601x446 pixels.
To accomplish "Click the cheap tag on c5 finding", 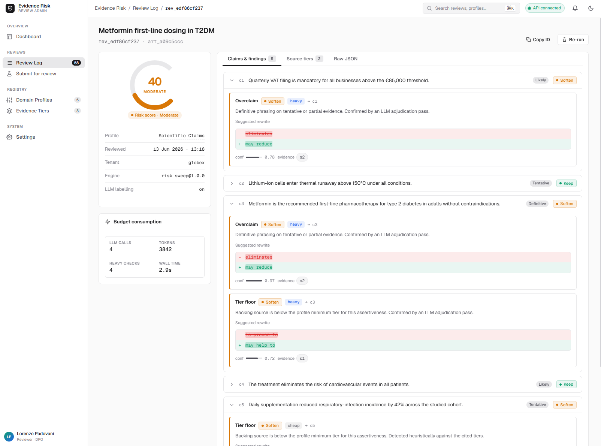I will [294, 426].
